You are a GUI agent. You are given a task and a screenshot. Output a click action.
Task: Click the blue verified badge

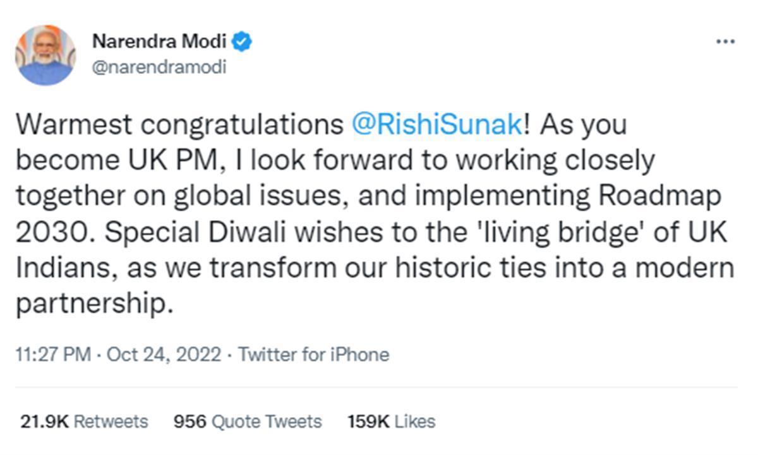tap(243, 42)
